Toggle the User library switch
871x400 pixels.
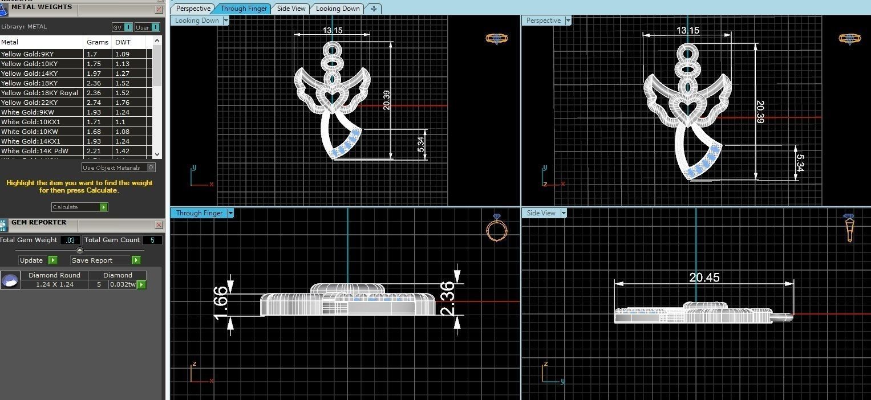click(147, 27)
